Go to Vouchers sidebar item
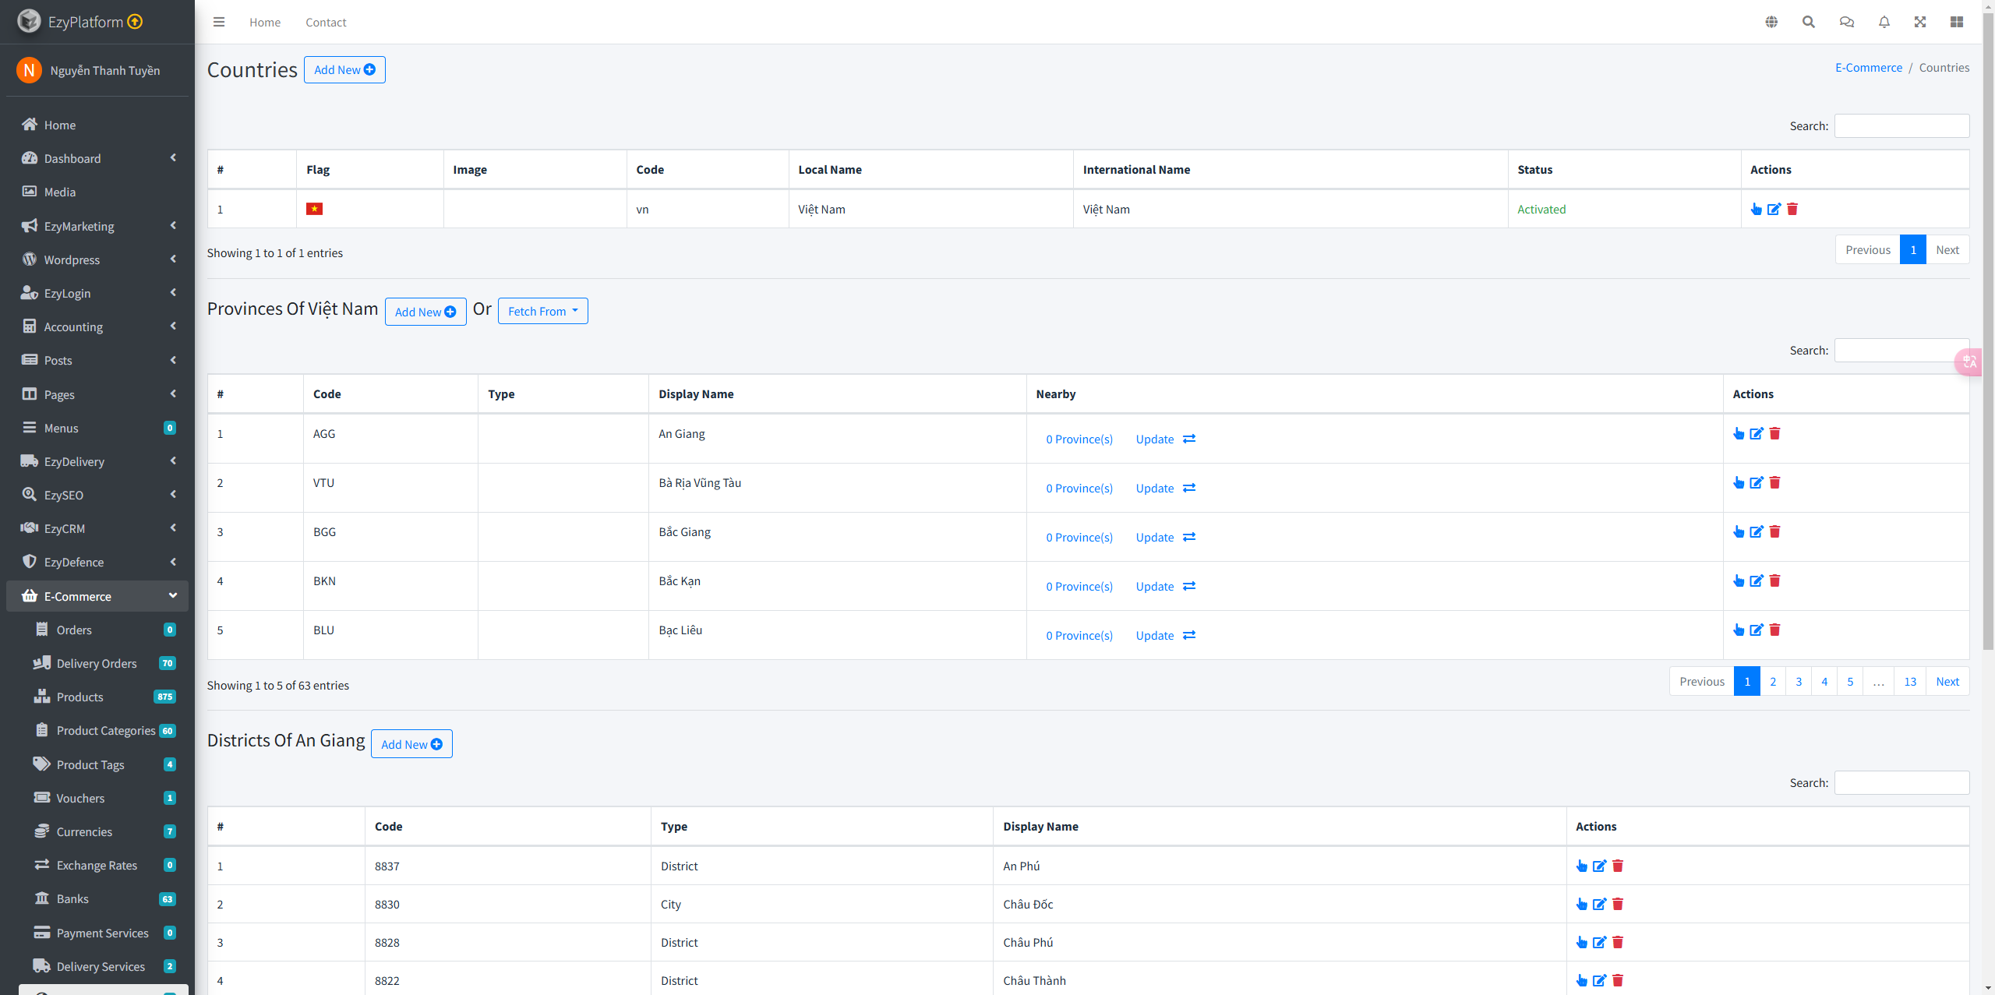 80,798
